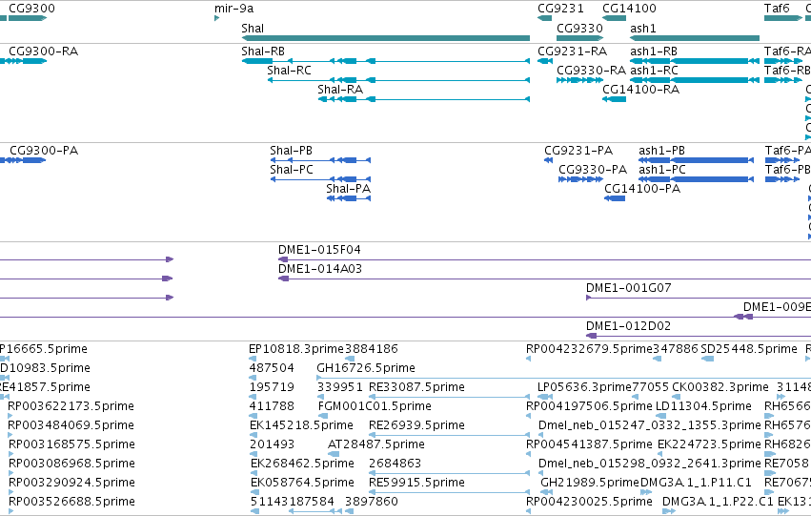
Task: Open the EP10818.3prime EST label
Action: [x=296, y=349]
